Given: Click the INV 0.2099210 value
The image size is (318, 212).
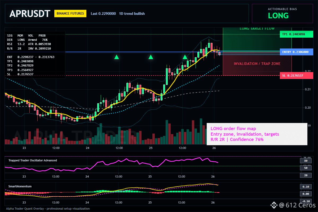Looking at the screenshot, I should click(x=39, y=48).
